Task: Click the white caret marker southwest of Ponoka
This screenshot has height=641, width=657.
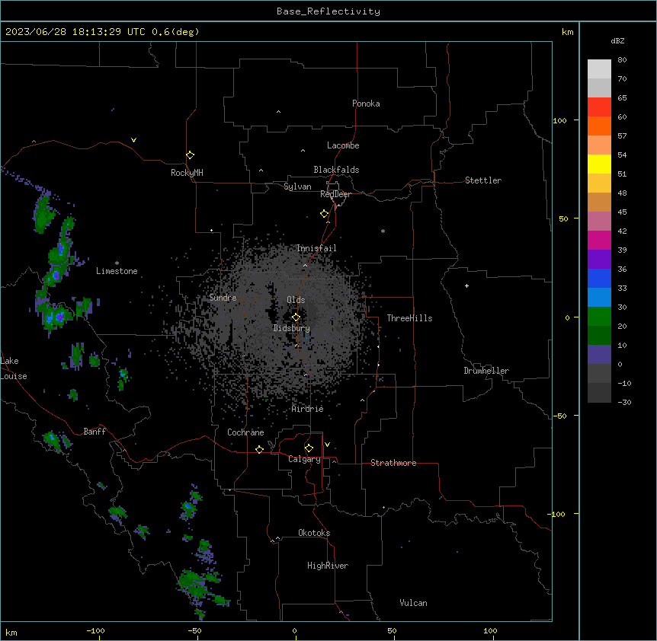Action: point(278,112)
